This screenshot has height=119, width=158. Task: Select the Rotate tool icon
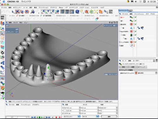[27, 12]
